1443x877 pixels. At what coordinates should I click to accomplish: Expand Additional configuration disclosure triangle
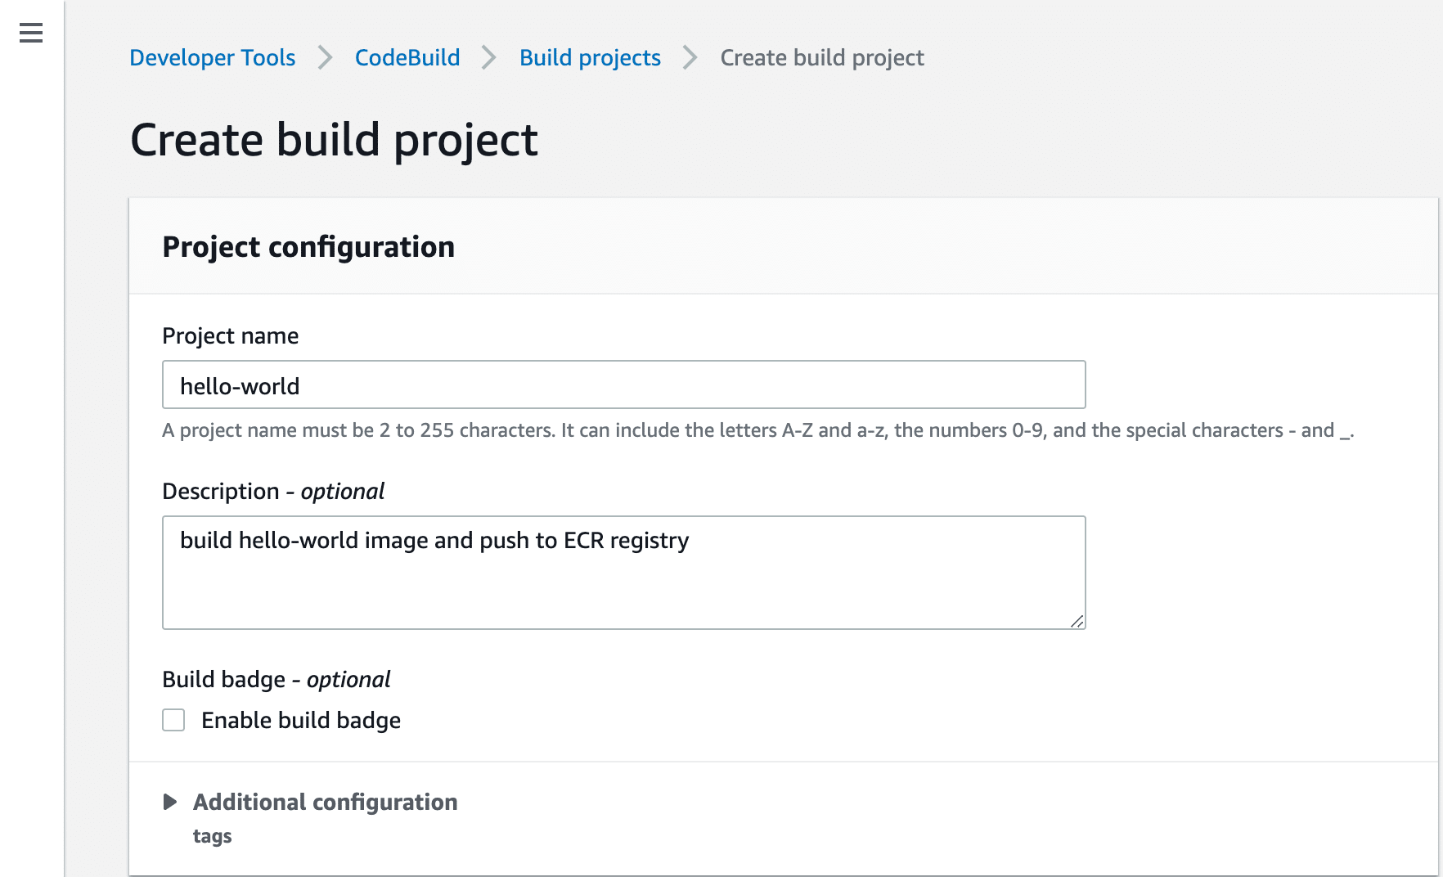(170, 802)
